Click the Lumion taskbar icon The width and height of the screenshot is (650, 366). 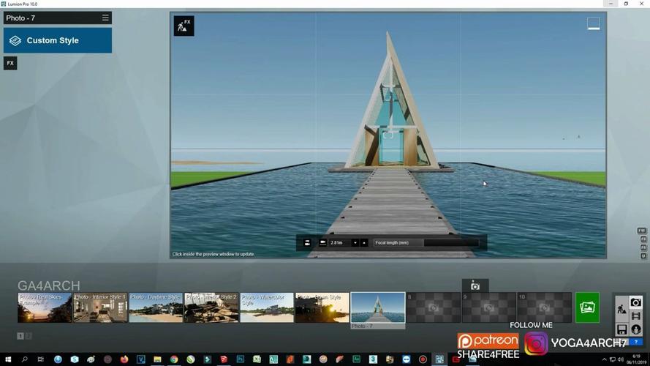(x=439, y=359)
